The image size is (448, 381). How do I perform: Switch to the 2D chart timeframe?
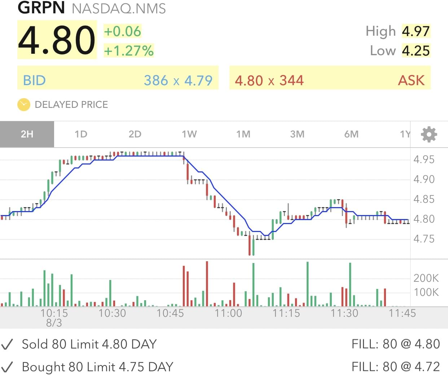[135, 134]
